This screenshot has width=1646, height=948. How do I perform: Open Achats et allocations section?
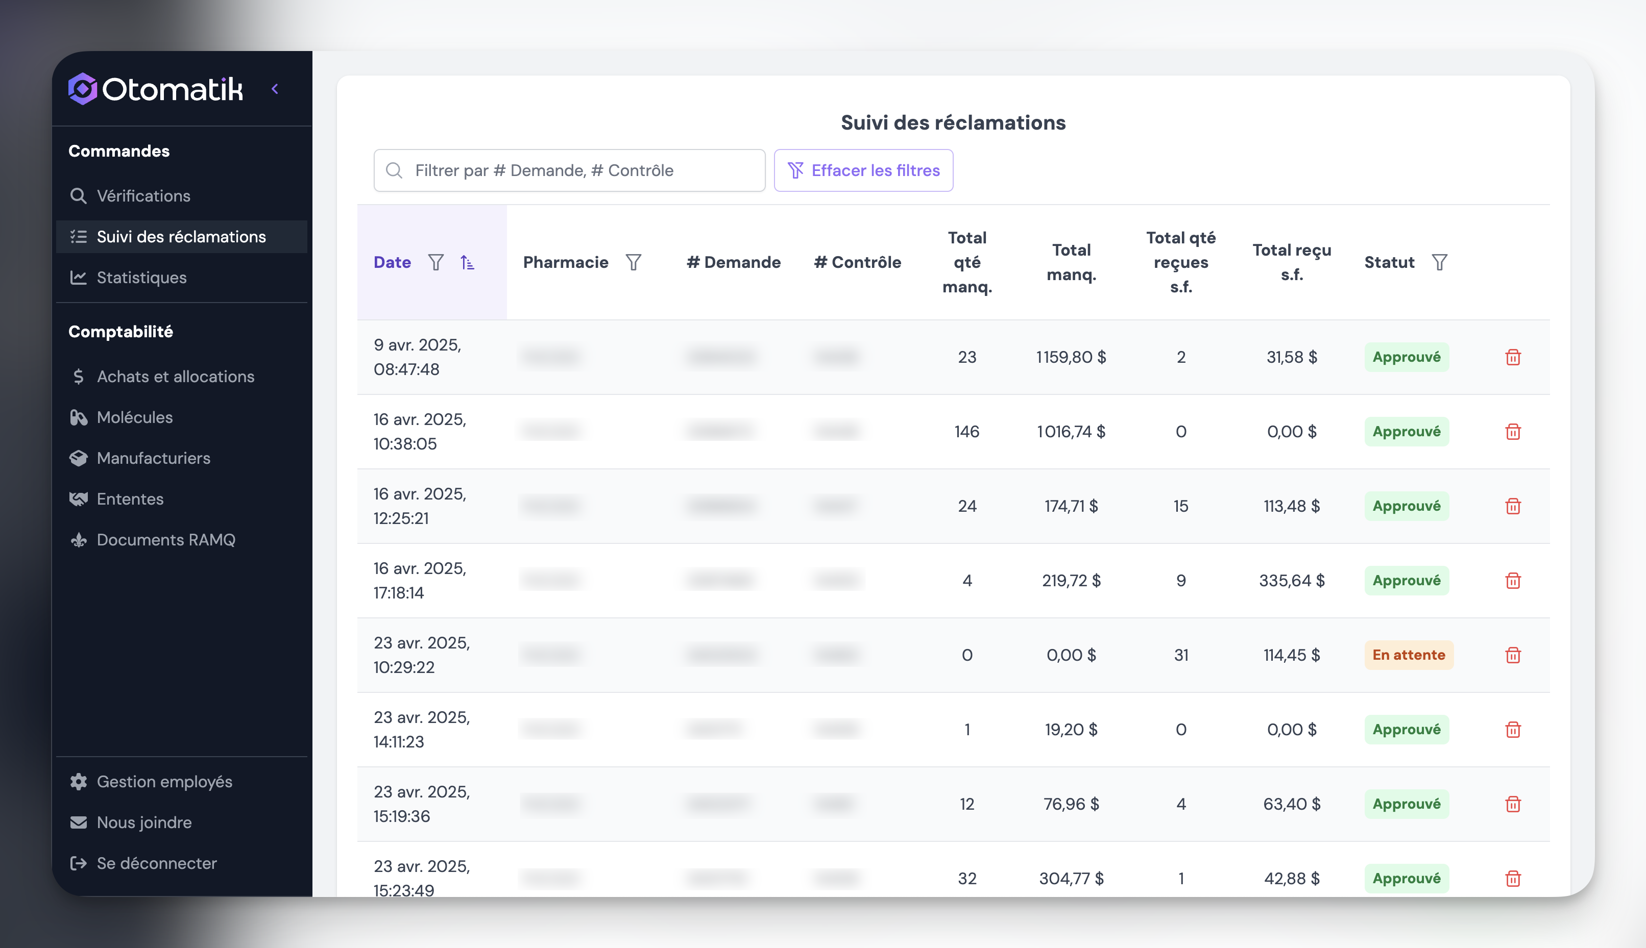coord(175,377)
